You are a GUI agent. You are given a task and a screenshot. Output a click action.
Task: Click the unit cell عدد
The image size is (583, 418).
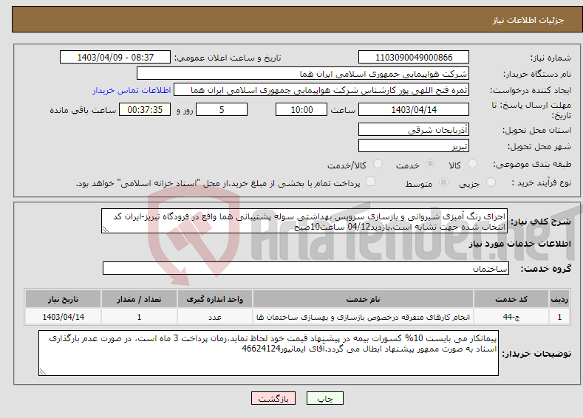214,317
